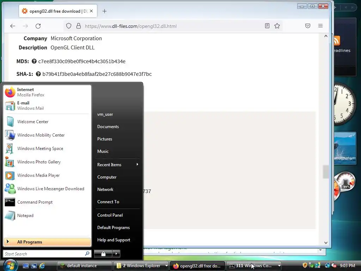Expand All Programs list
Screen dimensions: 361x271
point(47,242)
